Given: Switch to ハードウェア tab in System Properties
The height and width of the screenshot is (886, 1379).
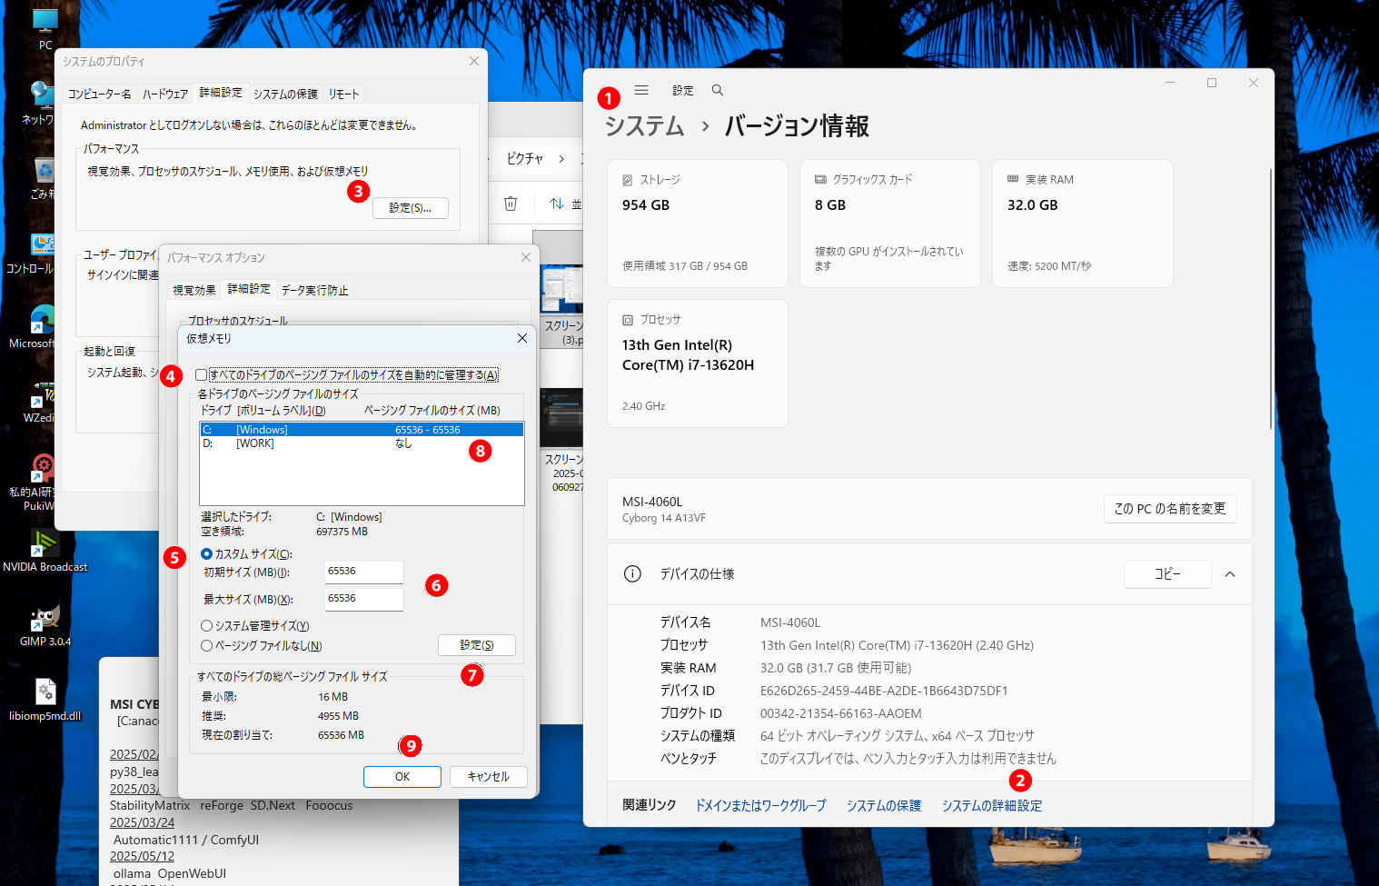Looking at the screenshot, I should (x=164, y=94).
